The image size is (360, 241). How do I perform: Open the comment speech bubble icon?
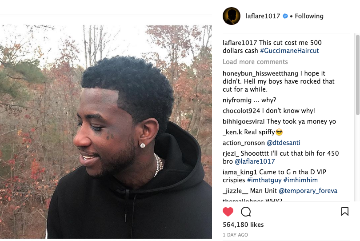pyautogui.click(x=246, y=212)
